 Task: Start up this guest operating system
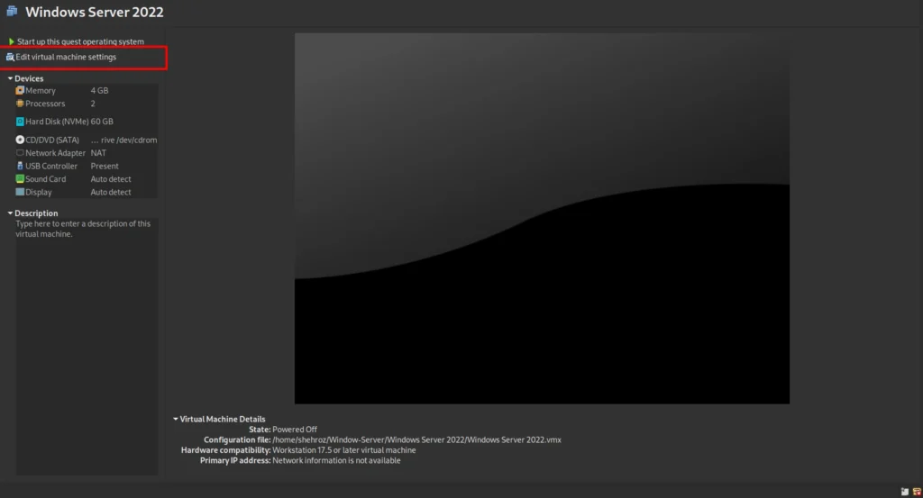[x=80, y=41]
